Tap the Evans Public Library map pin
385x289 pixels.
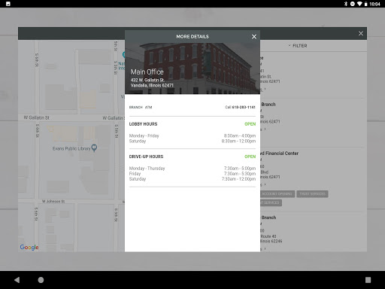[94, 148]
